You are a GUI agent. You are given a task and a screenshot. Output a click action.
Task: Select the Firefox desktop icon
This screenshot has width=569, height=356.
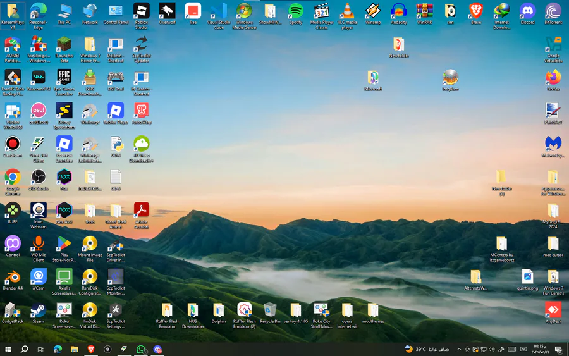553,80
